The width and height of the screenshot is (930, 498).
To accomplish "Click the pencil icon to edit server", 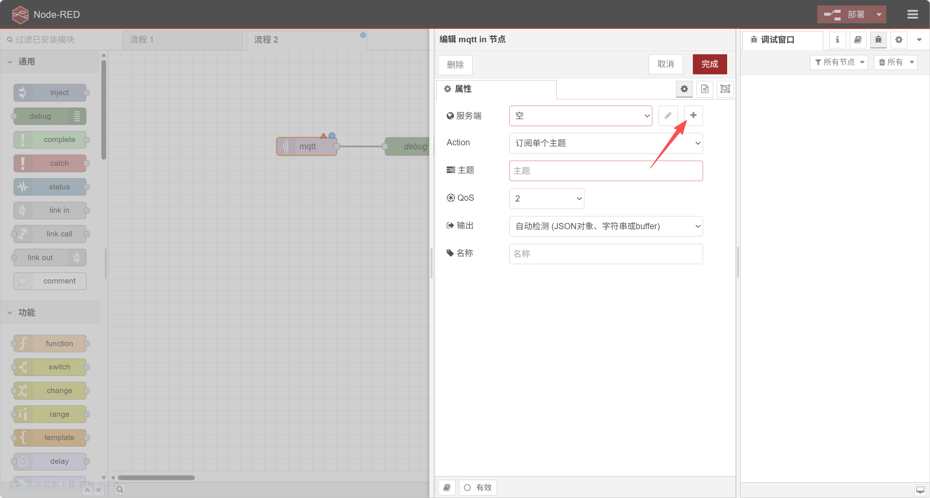I will tap(668, 115).
